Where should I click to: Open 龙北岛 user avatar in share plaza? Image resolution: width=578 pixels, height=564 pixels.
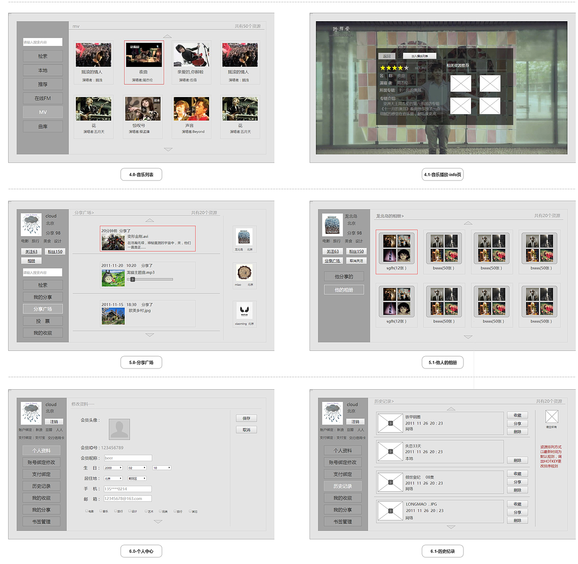point(244,237)
